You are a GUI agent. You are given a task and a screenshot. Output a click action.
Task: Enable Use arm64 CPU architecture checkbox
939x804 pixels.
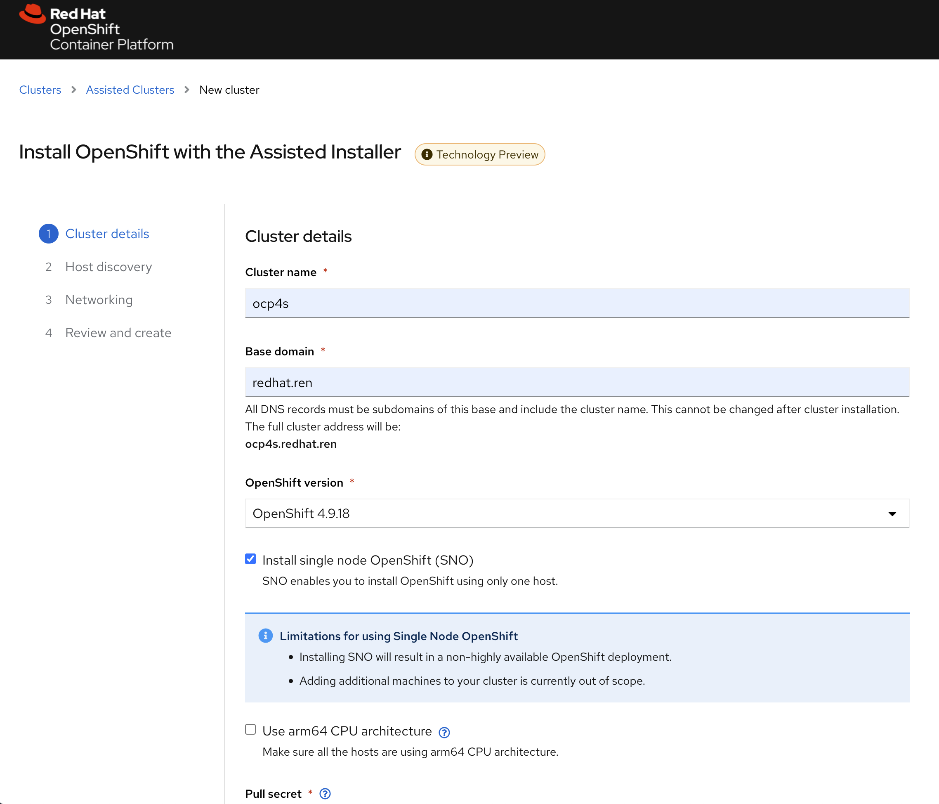[x=250, y=729]
